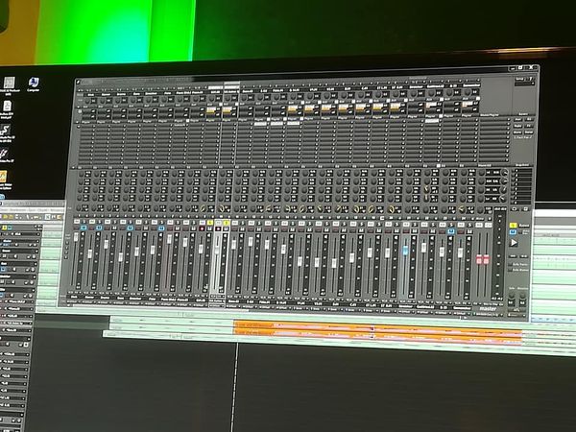Click right small button below play arrow
This screenshot has width=576, height=432.
coord(524,256)
